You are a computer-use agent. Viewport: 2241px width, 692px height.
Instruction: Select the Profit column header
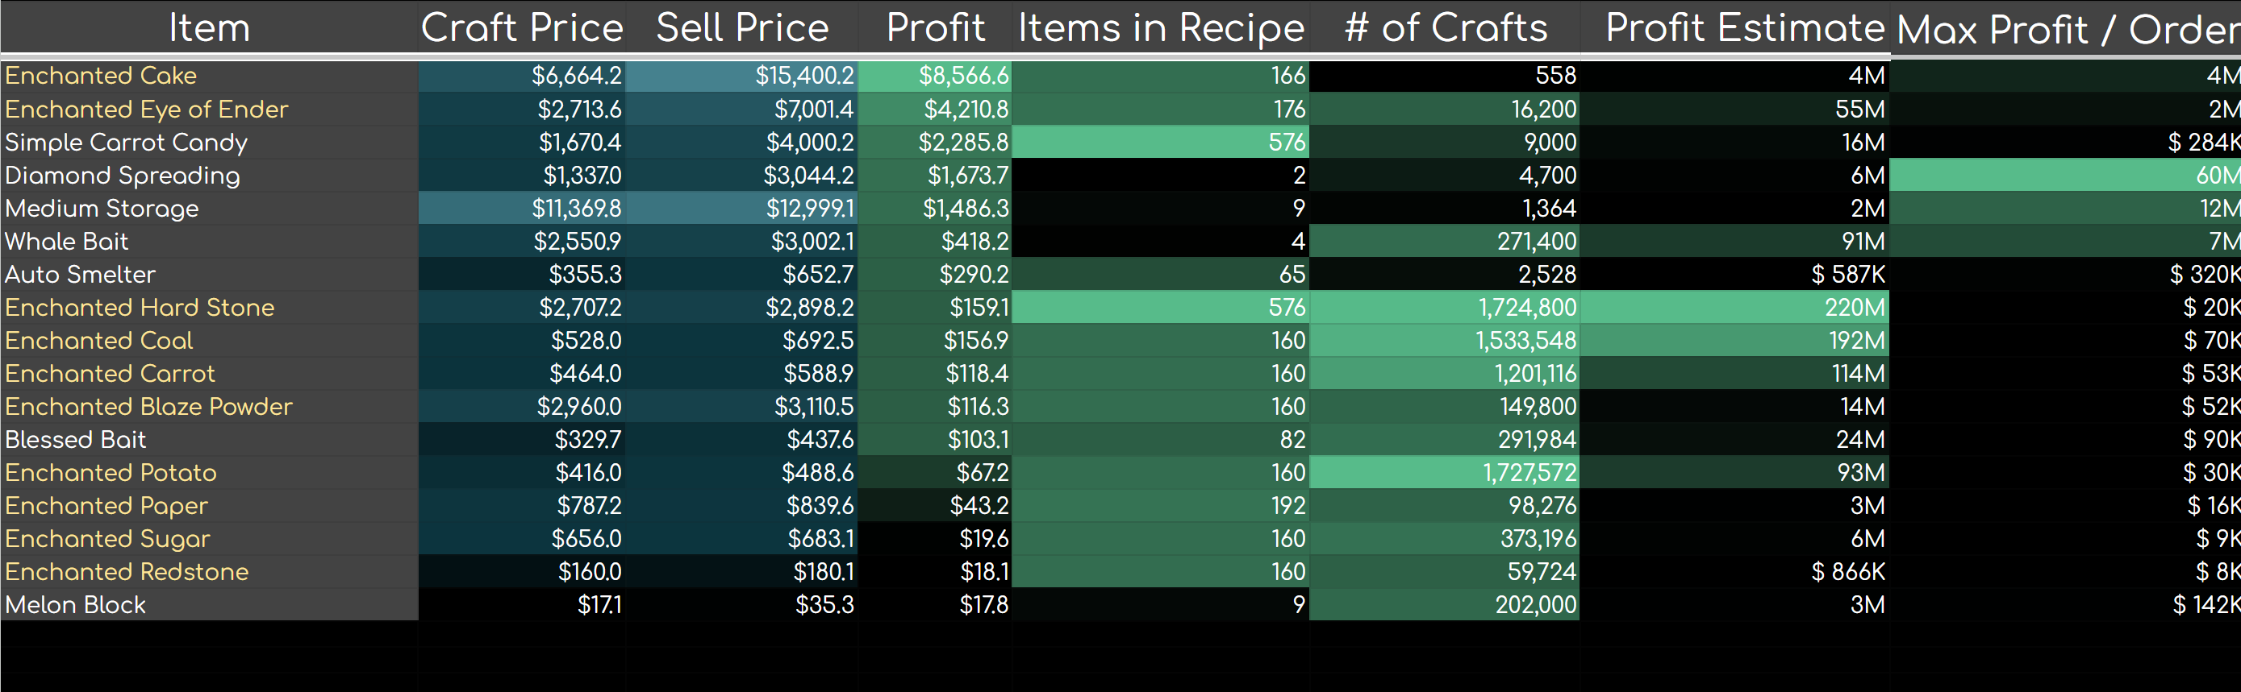(x=935, y=27)
